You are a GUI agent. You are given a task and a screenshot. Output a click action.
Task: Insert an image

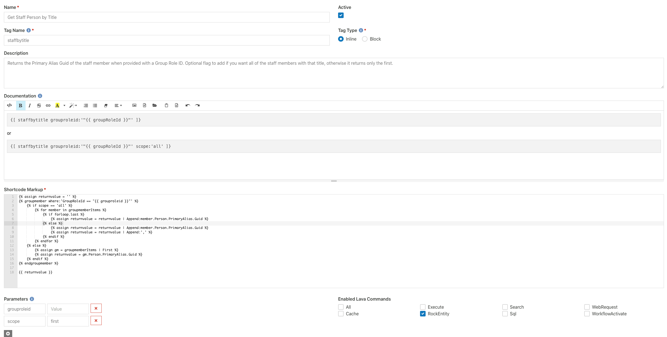pos(134,105)
